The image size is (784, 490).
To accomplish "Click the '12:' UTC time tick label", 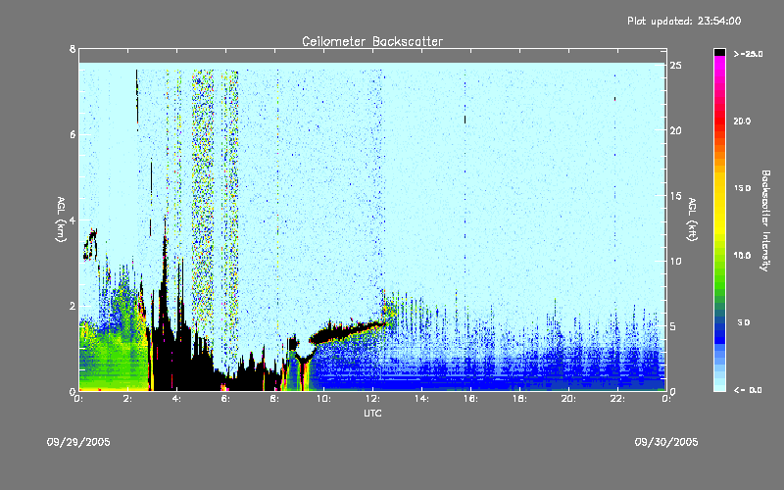I will click(372, 399).
